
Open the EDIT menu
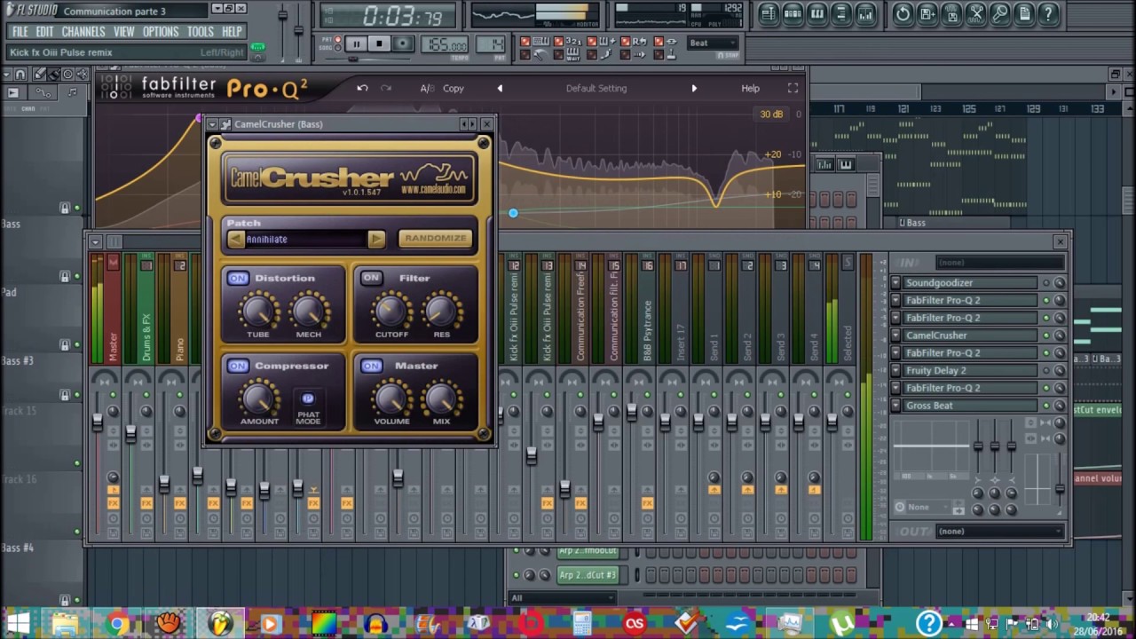(x=45, y=31)
